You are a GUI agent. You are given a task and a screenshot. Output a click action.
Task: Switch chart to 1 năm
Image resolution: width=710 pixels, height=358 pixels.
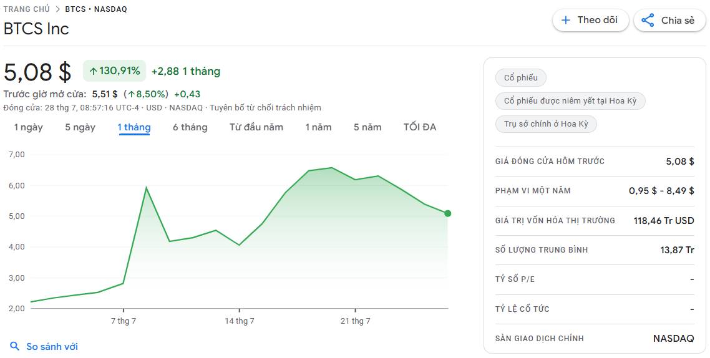pyautogui.click(x=318, y=127)
